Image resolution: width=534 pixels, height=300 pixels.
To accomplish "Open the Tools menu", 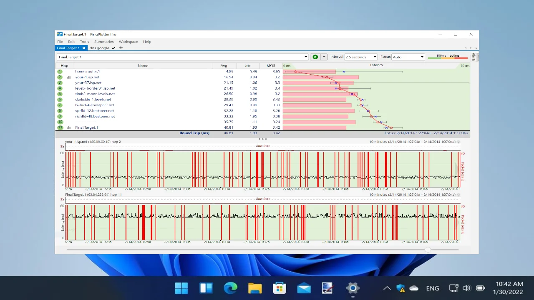I will (x=84, y=42).
